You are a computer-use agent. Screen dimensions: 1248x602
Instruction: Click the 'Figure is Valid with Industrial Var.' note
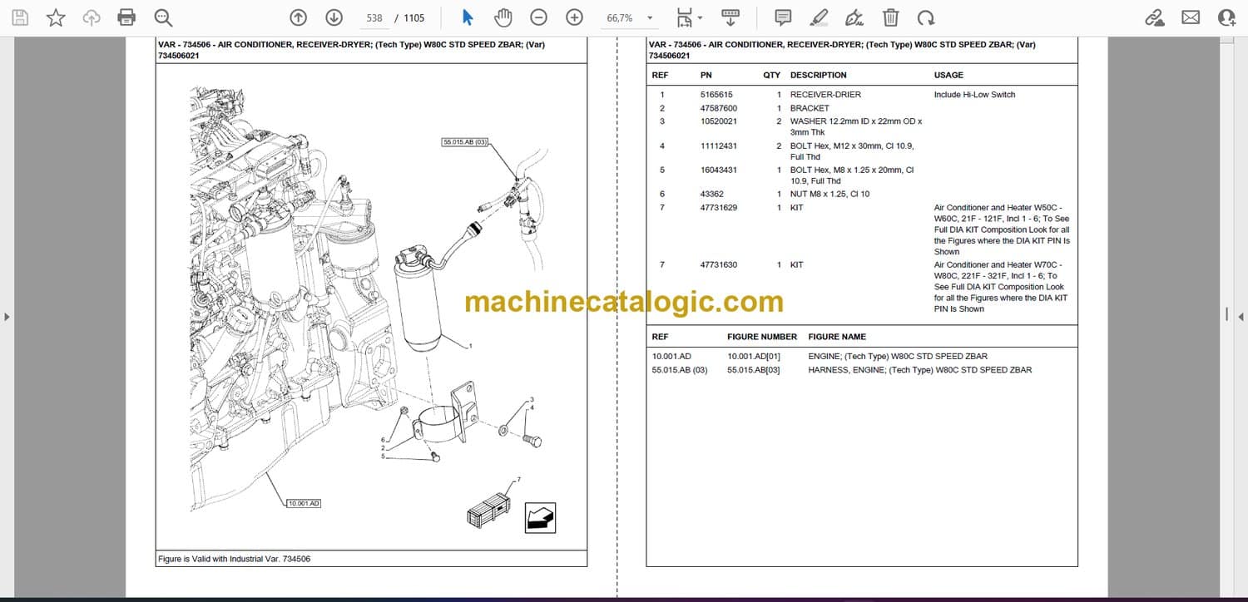pos(234,559)
